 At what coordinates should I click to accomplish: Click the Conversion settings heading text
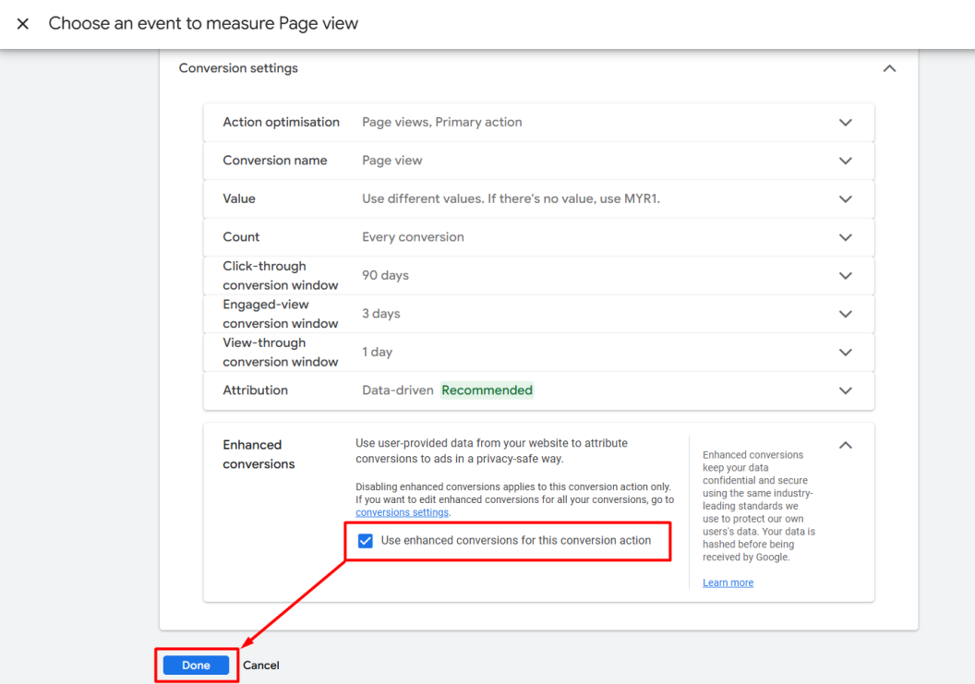click(x=238, y=68)
